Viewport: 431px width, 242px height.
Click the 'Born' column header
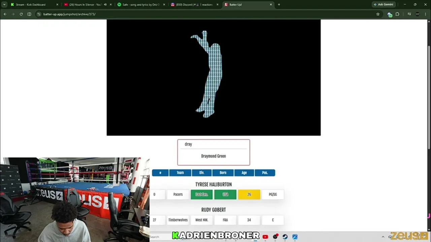pos(223,173)
